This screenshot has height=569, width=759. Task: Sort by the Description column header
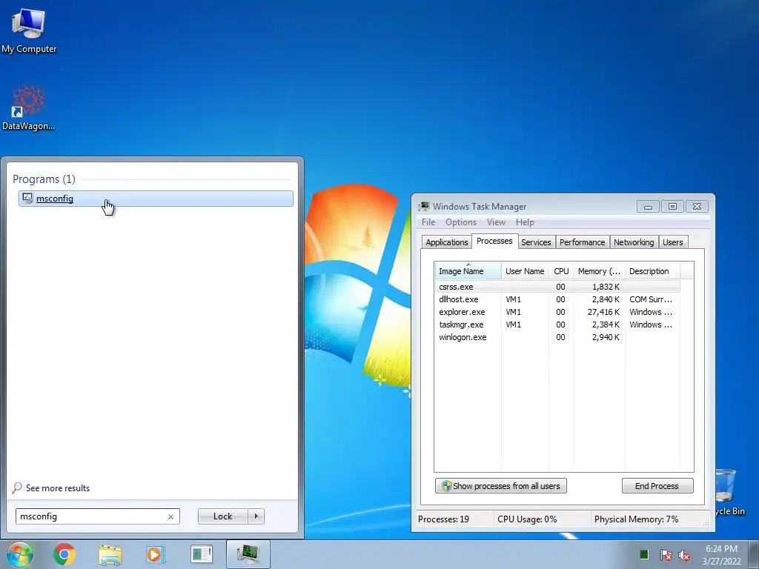[x=652, y=271]
